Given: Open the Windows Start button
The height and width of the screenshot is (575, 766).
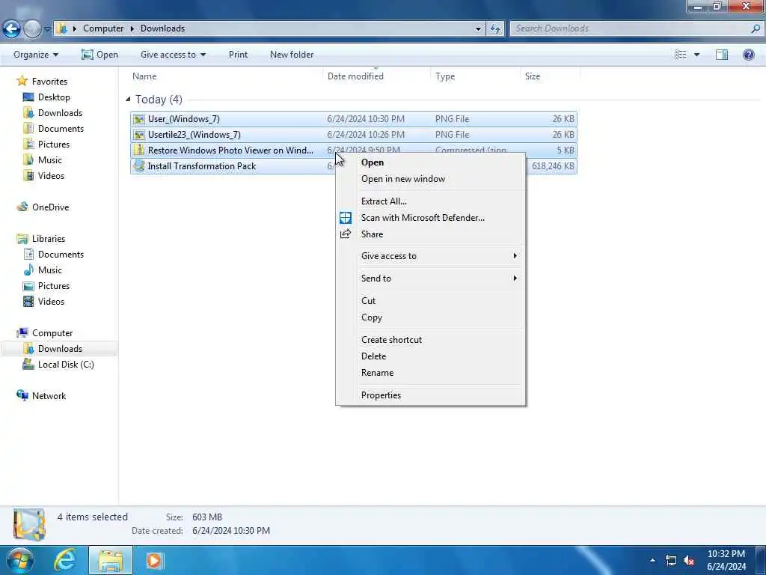Looking at the screenshot, I should [x=19, y=560].
